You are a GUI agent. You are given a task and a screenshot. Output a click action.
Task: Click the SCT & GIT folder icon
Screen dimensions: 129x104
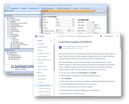pyautogui.click(x=10, y=28)
